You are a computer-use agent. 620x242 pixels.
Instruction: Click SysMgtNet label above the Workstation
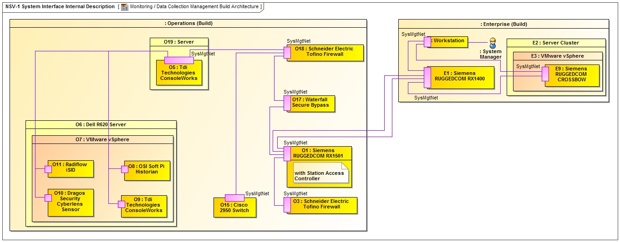413,34
